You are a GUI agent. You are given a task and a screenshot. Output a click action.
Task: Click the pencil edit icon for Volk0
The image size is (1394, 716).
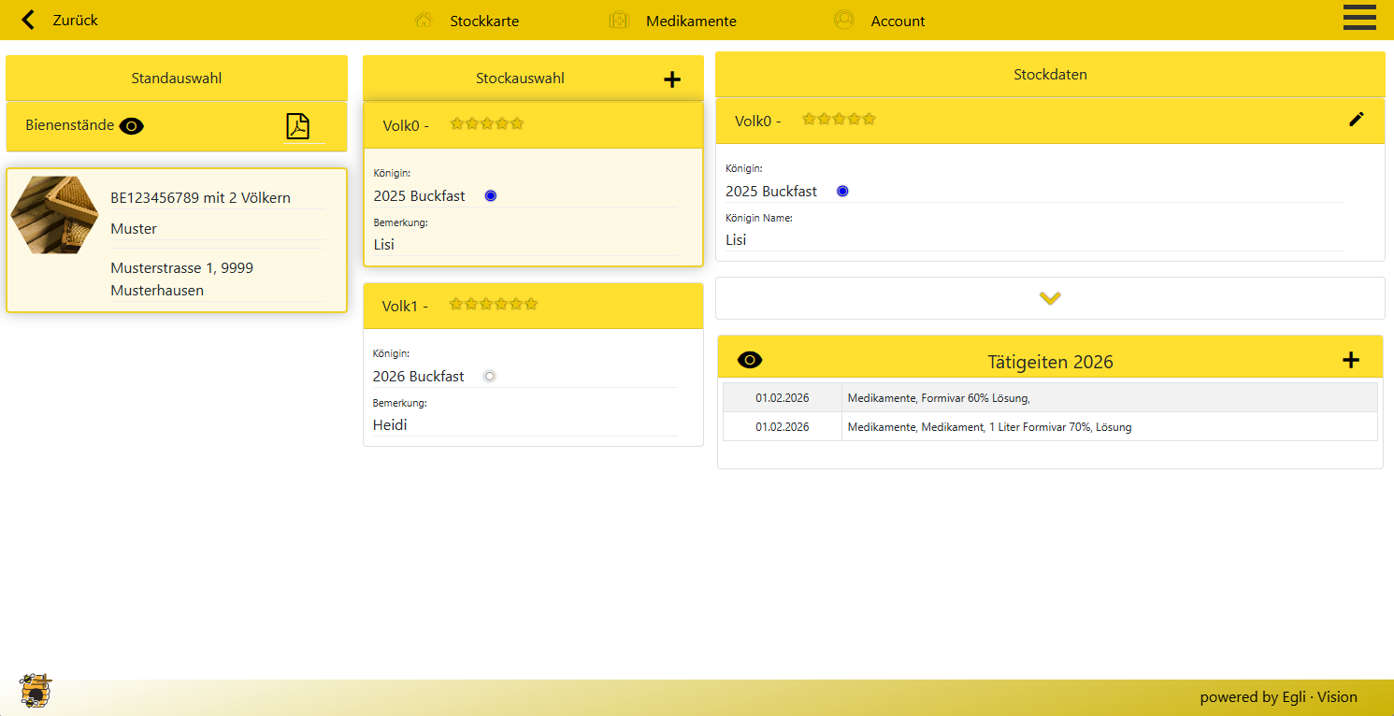[1356, 120]
